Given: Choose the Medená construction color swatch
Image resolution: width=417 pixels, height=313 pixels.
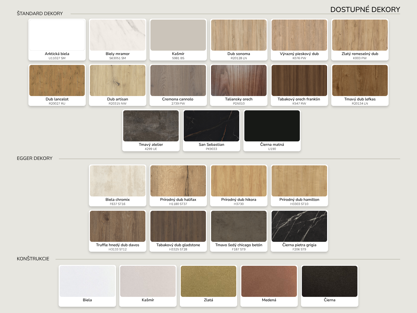Looking at the screenshot, I should pos(269,286).
